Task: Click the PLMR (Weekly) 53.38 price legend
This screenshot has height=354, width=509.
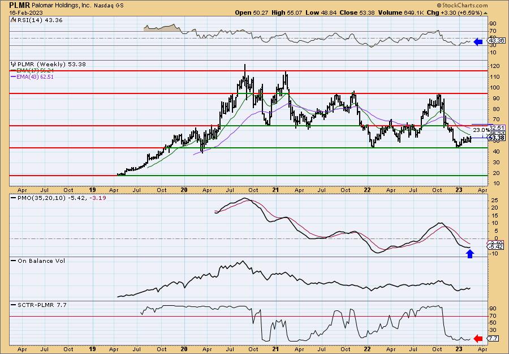Action: (x=51, y=64)
